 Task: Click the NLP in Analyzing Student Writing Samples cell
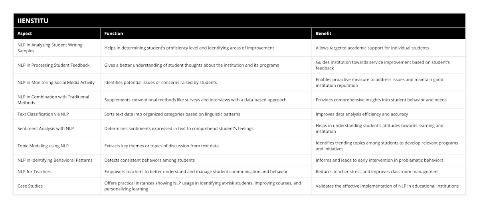[x=50, y=48]
